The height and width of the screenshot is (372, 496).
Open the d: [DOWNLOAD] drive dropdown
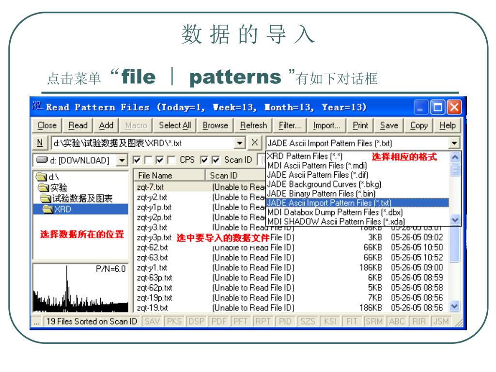tap(122, 160)
